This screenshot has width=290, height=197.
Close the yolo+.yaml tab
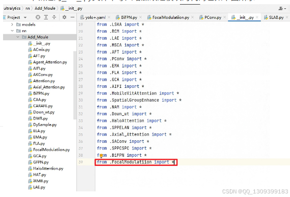tap(109, 17)
